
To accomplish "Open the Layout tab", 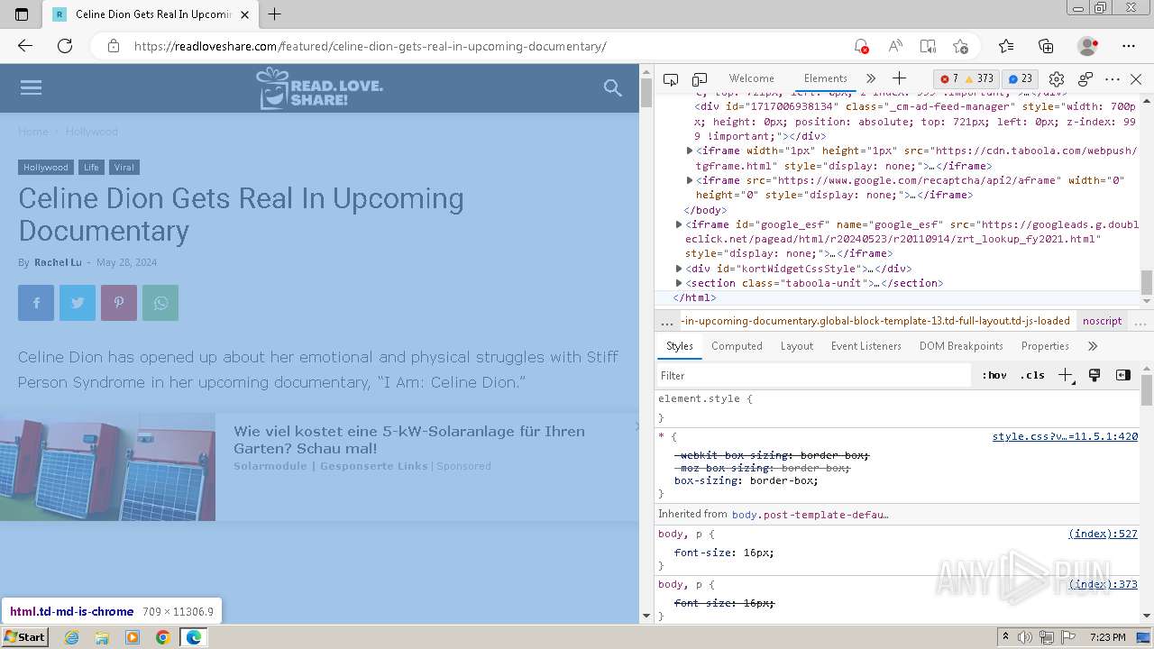I will pyautogui.click(x=797, y=346).
